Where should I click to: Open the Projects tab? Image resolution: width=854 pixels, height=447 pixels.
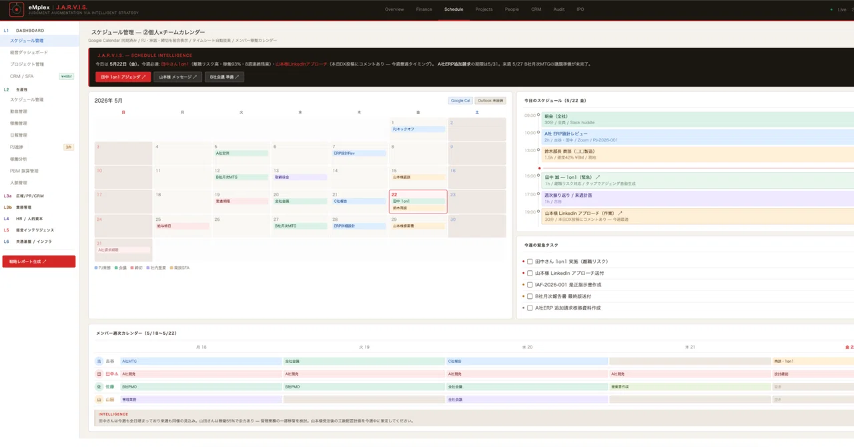coord(484,9)
